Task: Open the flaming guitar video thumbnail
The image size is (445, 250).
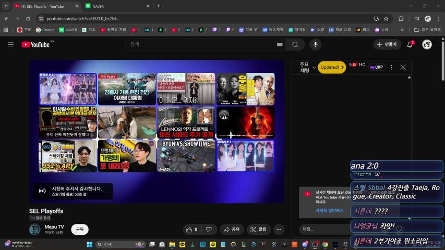Action: coord(246,122)
